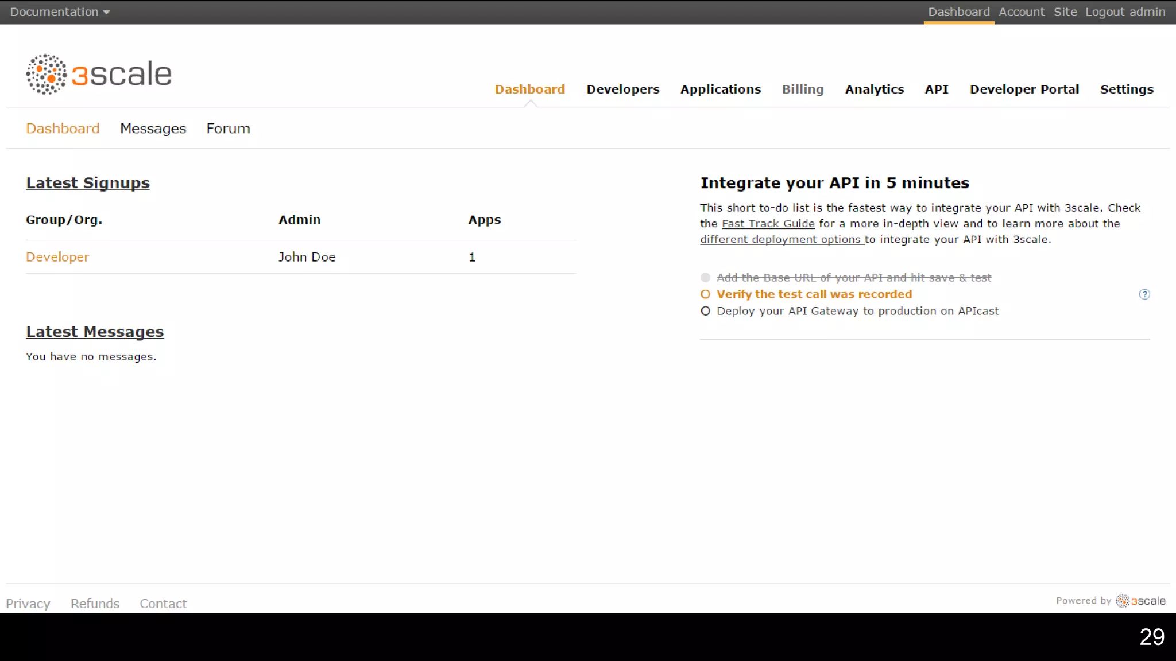Open different deployment options link
This screenshot has width=1176, height=661.
click(781, 240)
